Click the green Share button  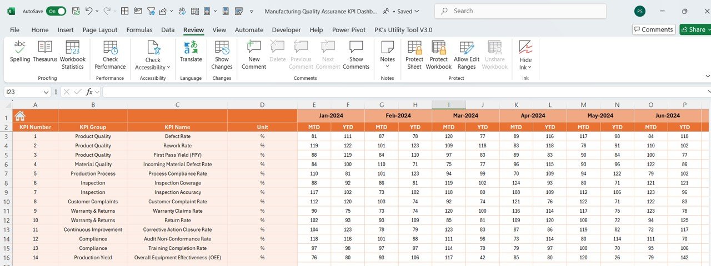click(x=694, y=29)
